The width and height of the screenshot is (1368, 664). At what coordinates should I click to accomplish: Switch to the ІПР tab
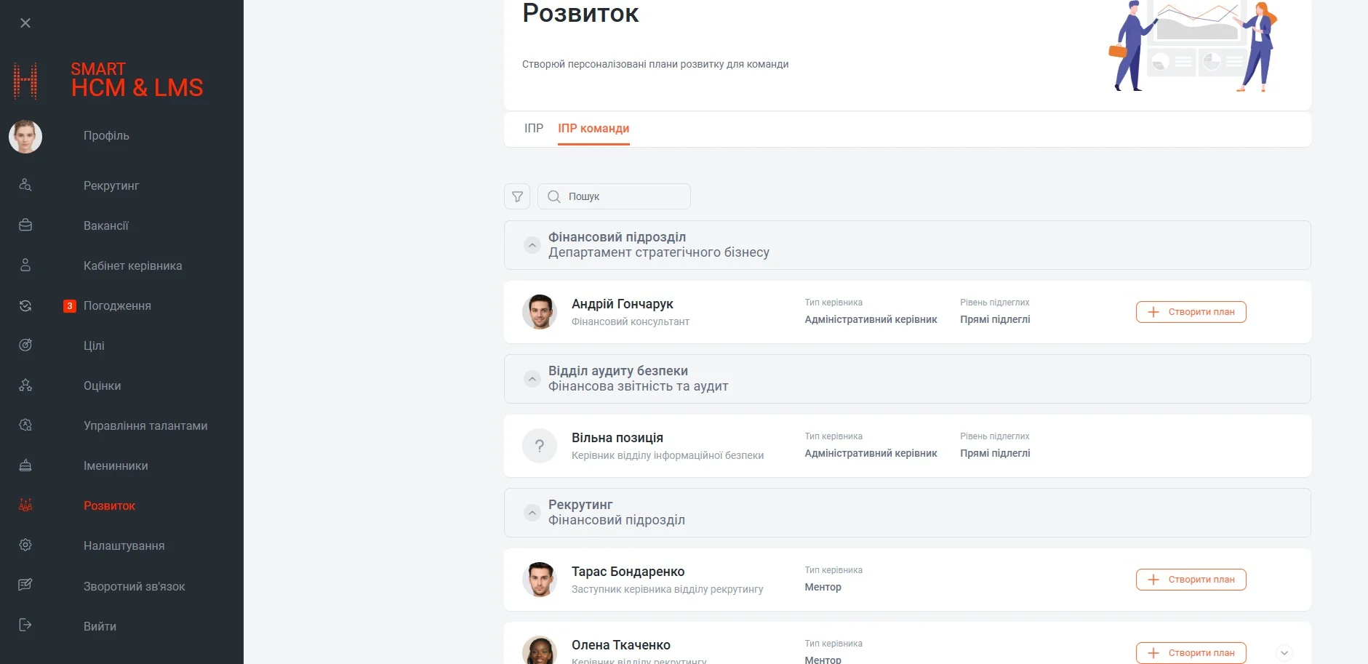(x=533, y=129)
